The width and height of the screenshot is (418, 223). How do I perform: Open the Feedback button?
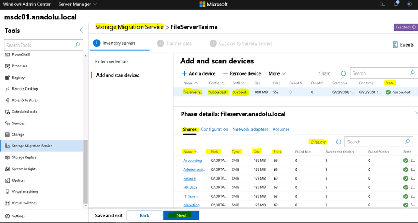click(406, 27)
